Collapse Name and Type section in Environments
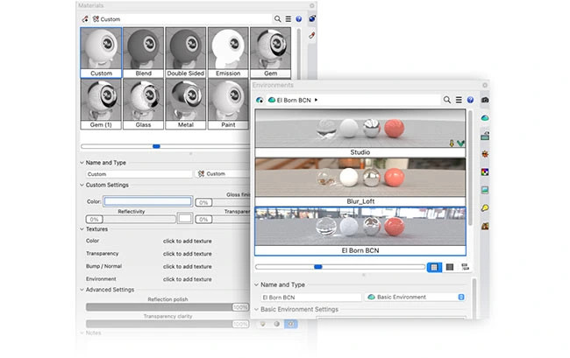Image resolution: width=570 pixels, height=358 pixels. pos(256,284)
